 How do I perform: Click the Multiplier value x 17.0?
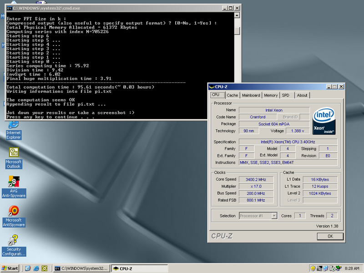pyautogui.click(x=256, y=187)
